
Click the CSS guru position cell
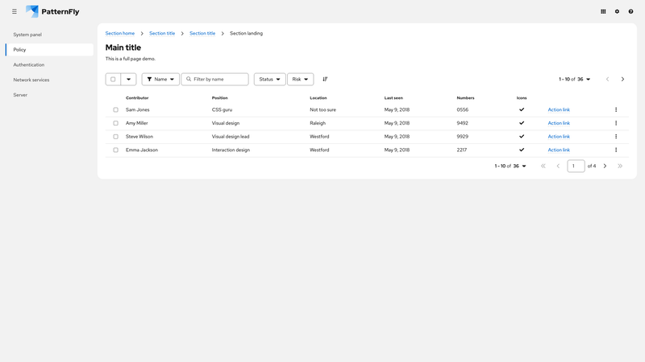pyautogui.click(x=223, y=109)
